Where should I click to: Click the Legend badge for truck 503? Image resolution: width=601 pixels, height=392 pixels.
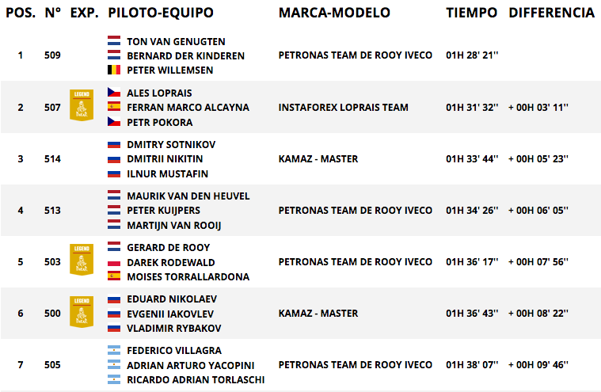[x=82, y=260]
